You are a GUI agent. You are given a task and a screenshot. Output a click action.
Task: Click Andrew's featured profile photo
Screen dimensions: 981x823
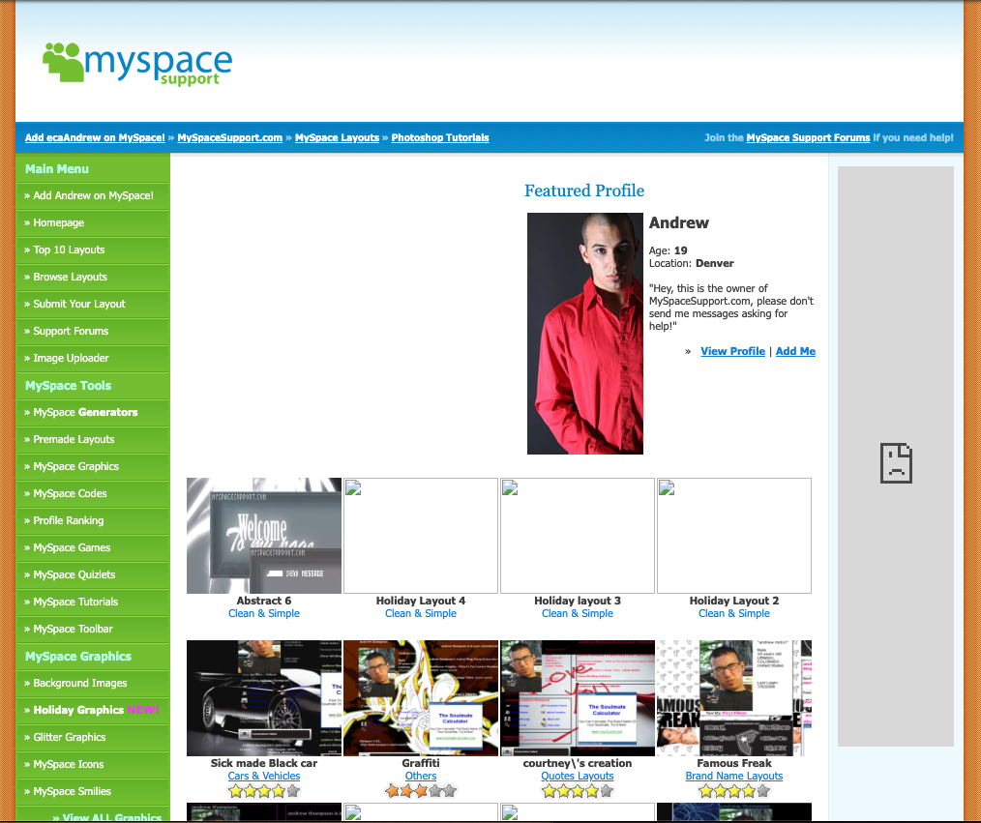[585, 334]
